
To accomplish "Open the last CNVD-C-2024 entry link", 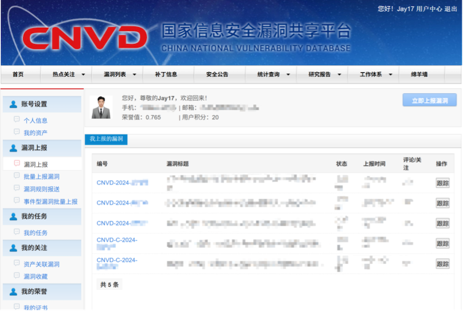I will (117, 263).
